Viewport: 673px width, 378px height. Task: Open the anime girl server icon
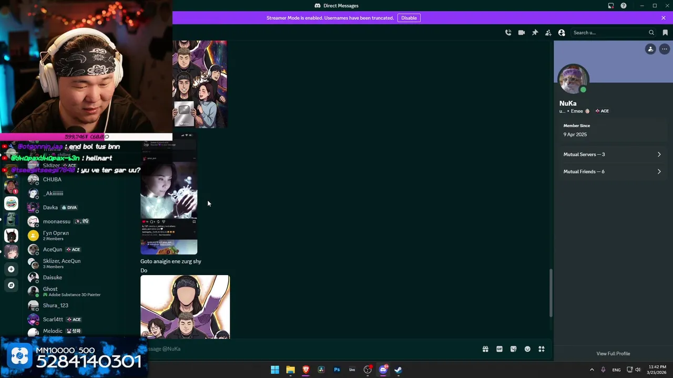(11, 252)
